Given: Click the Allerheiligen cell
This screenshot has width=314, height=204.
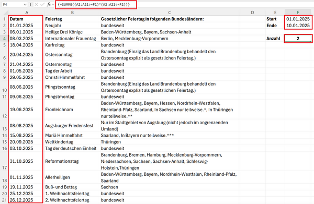Looking at the screenshot, I should 72,177.
